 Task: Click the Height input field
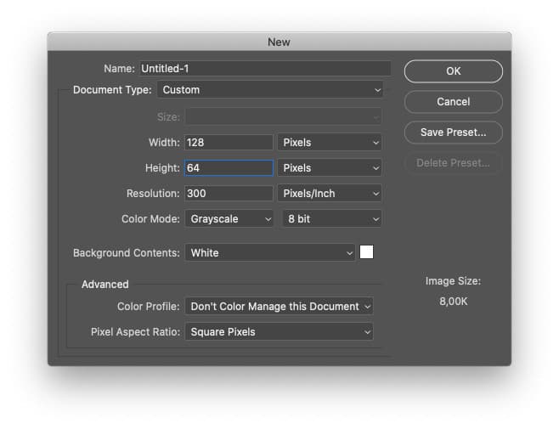coord(229,168)
